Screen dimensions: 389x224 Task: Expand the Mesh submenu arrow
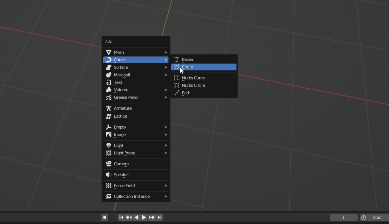(x=166, y=52)
